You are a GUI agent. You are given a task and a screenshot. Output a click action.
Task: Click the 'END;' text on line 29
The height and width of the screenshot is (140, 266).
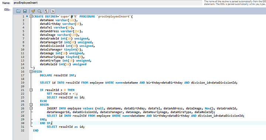(x=43, y=119)
